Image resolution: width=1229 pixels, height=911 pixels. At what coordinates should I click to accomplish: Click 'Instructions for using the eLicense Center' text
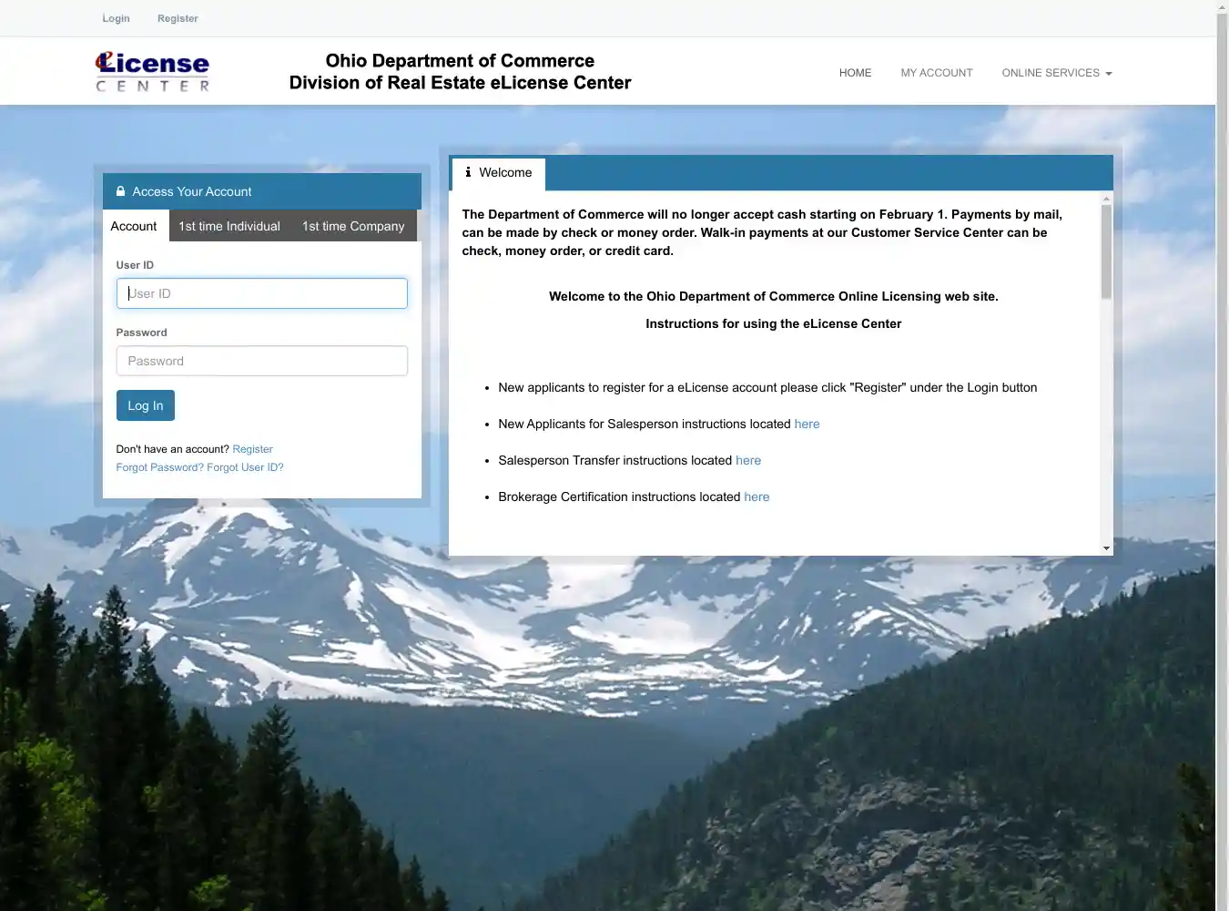[773, 323]
